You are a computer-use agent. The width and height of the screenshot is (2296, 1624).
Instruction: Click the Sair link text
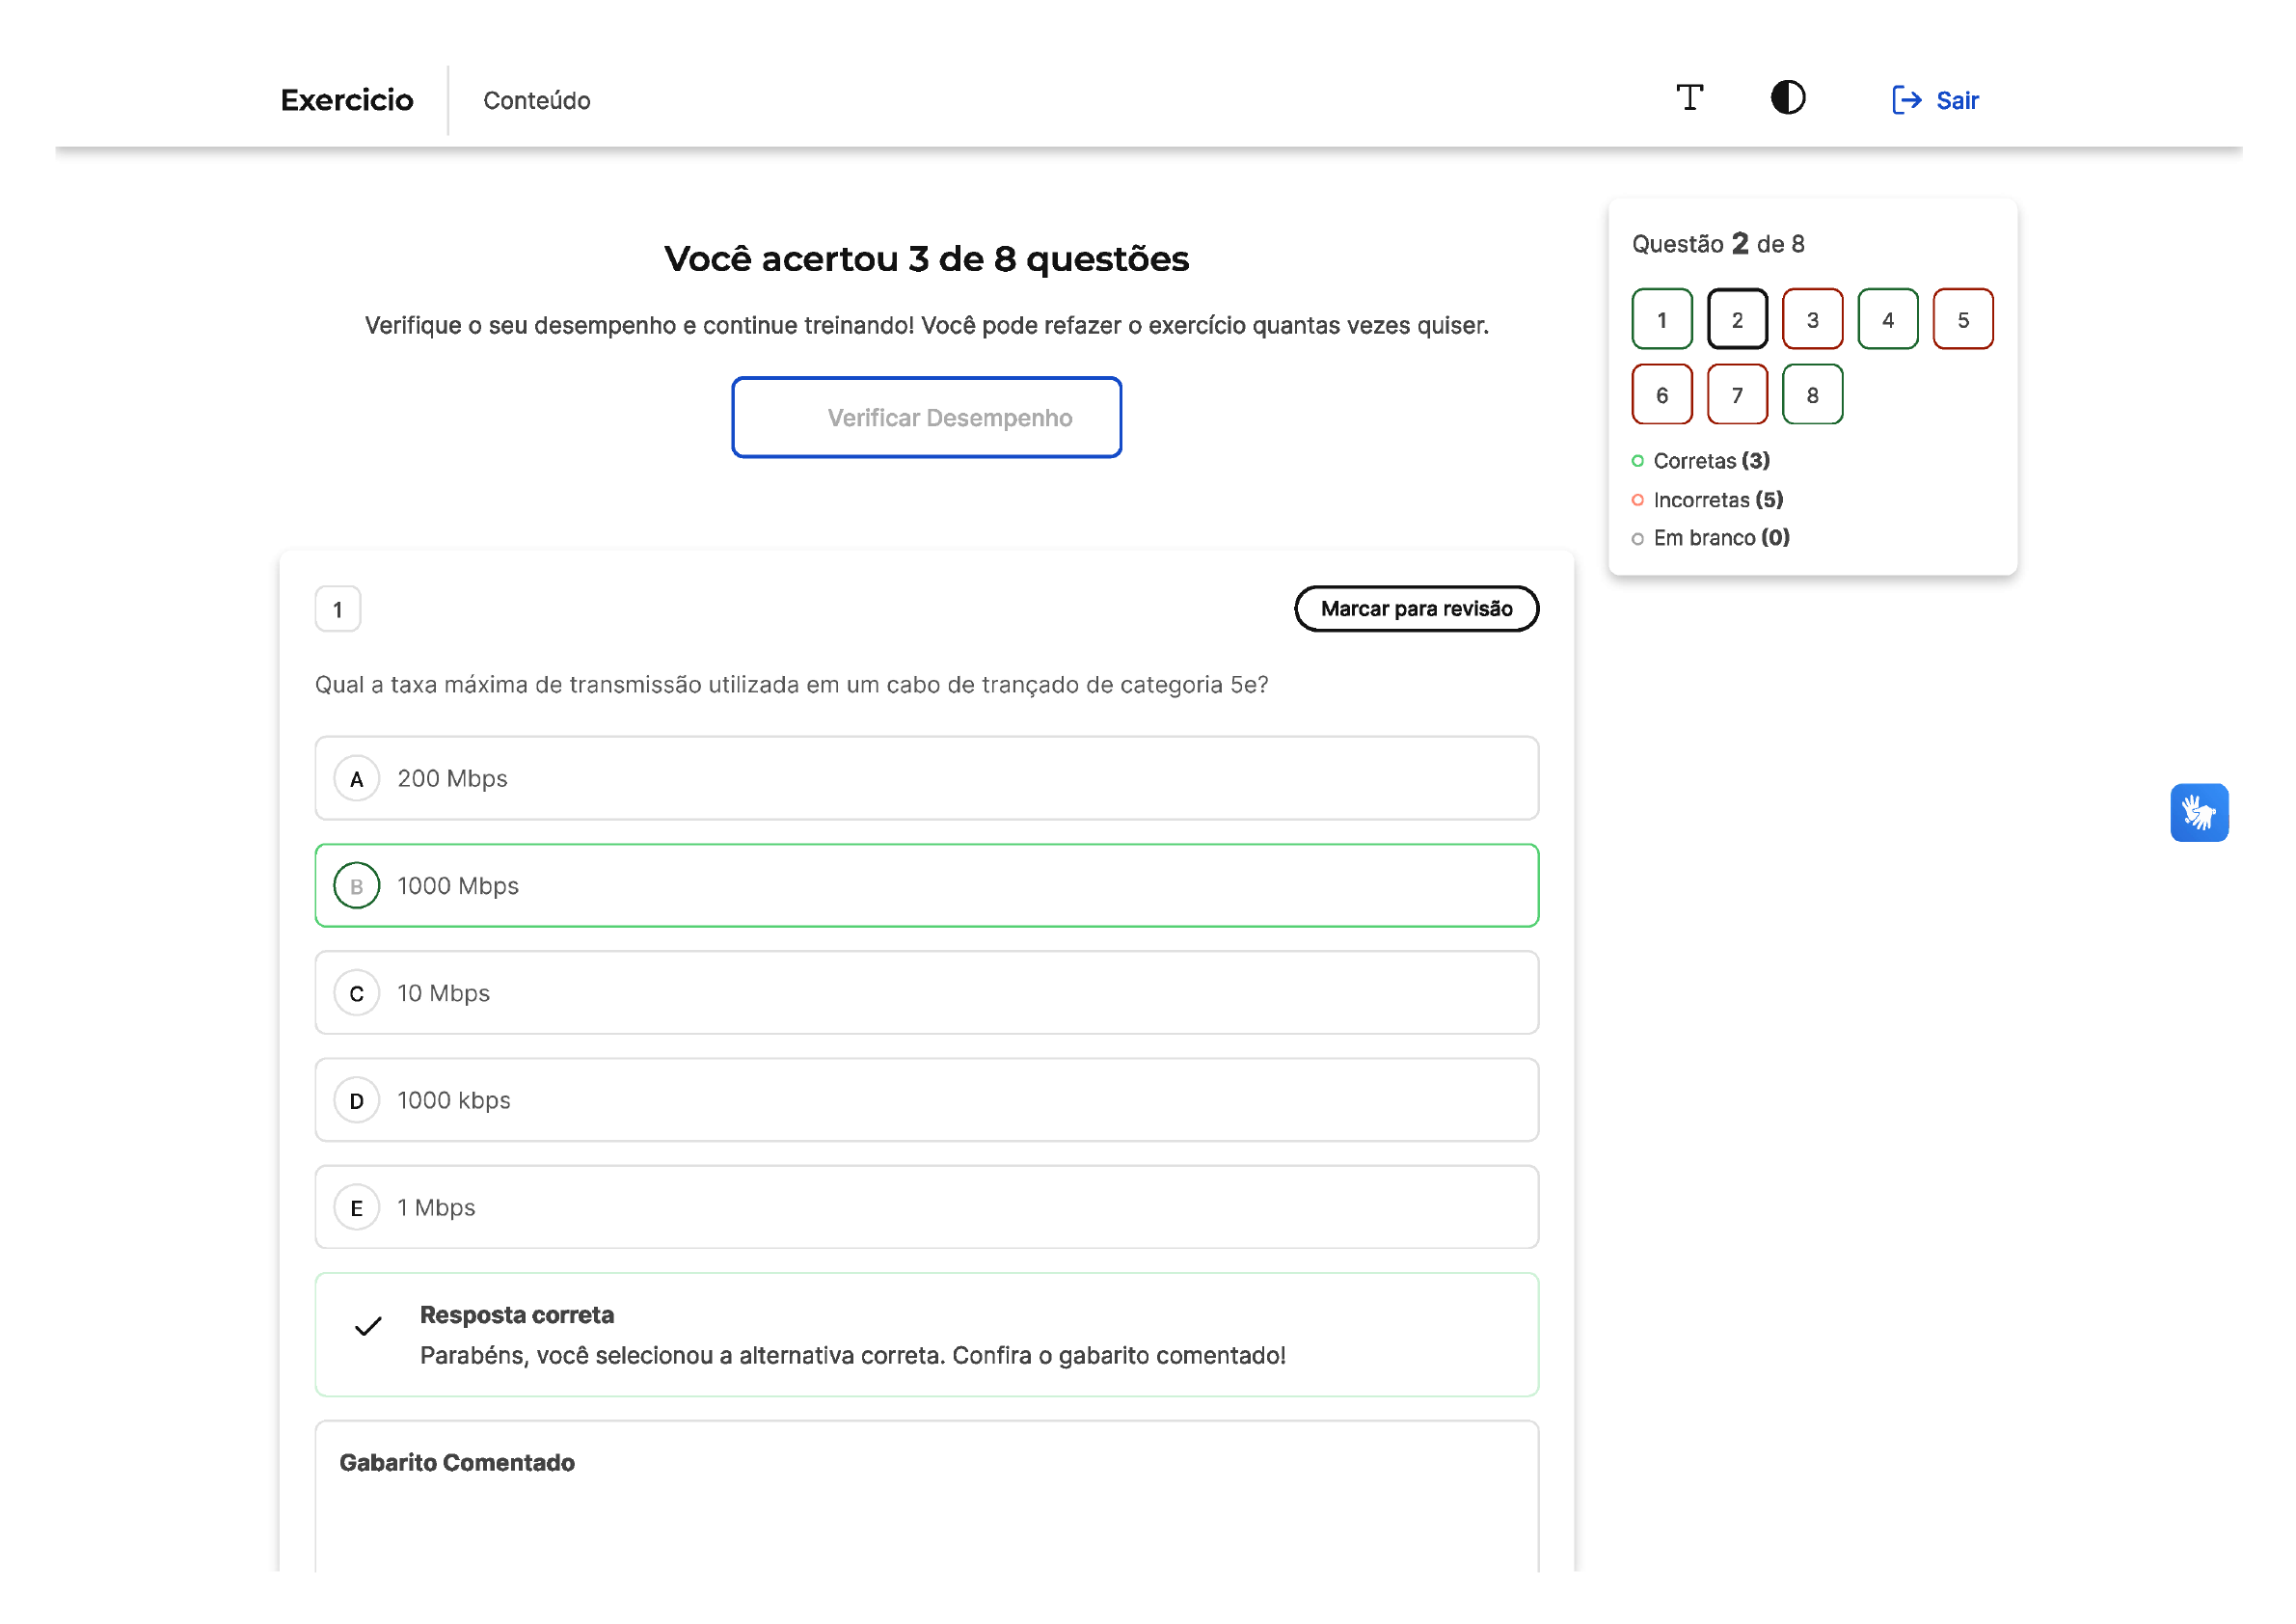click(x=1956, y=100)
